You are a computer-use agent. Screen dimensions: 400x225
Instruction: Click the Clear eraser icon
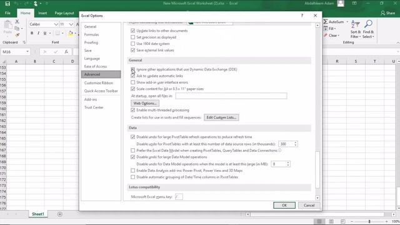[326, 35]
